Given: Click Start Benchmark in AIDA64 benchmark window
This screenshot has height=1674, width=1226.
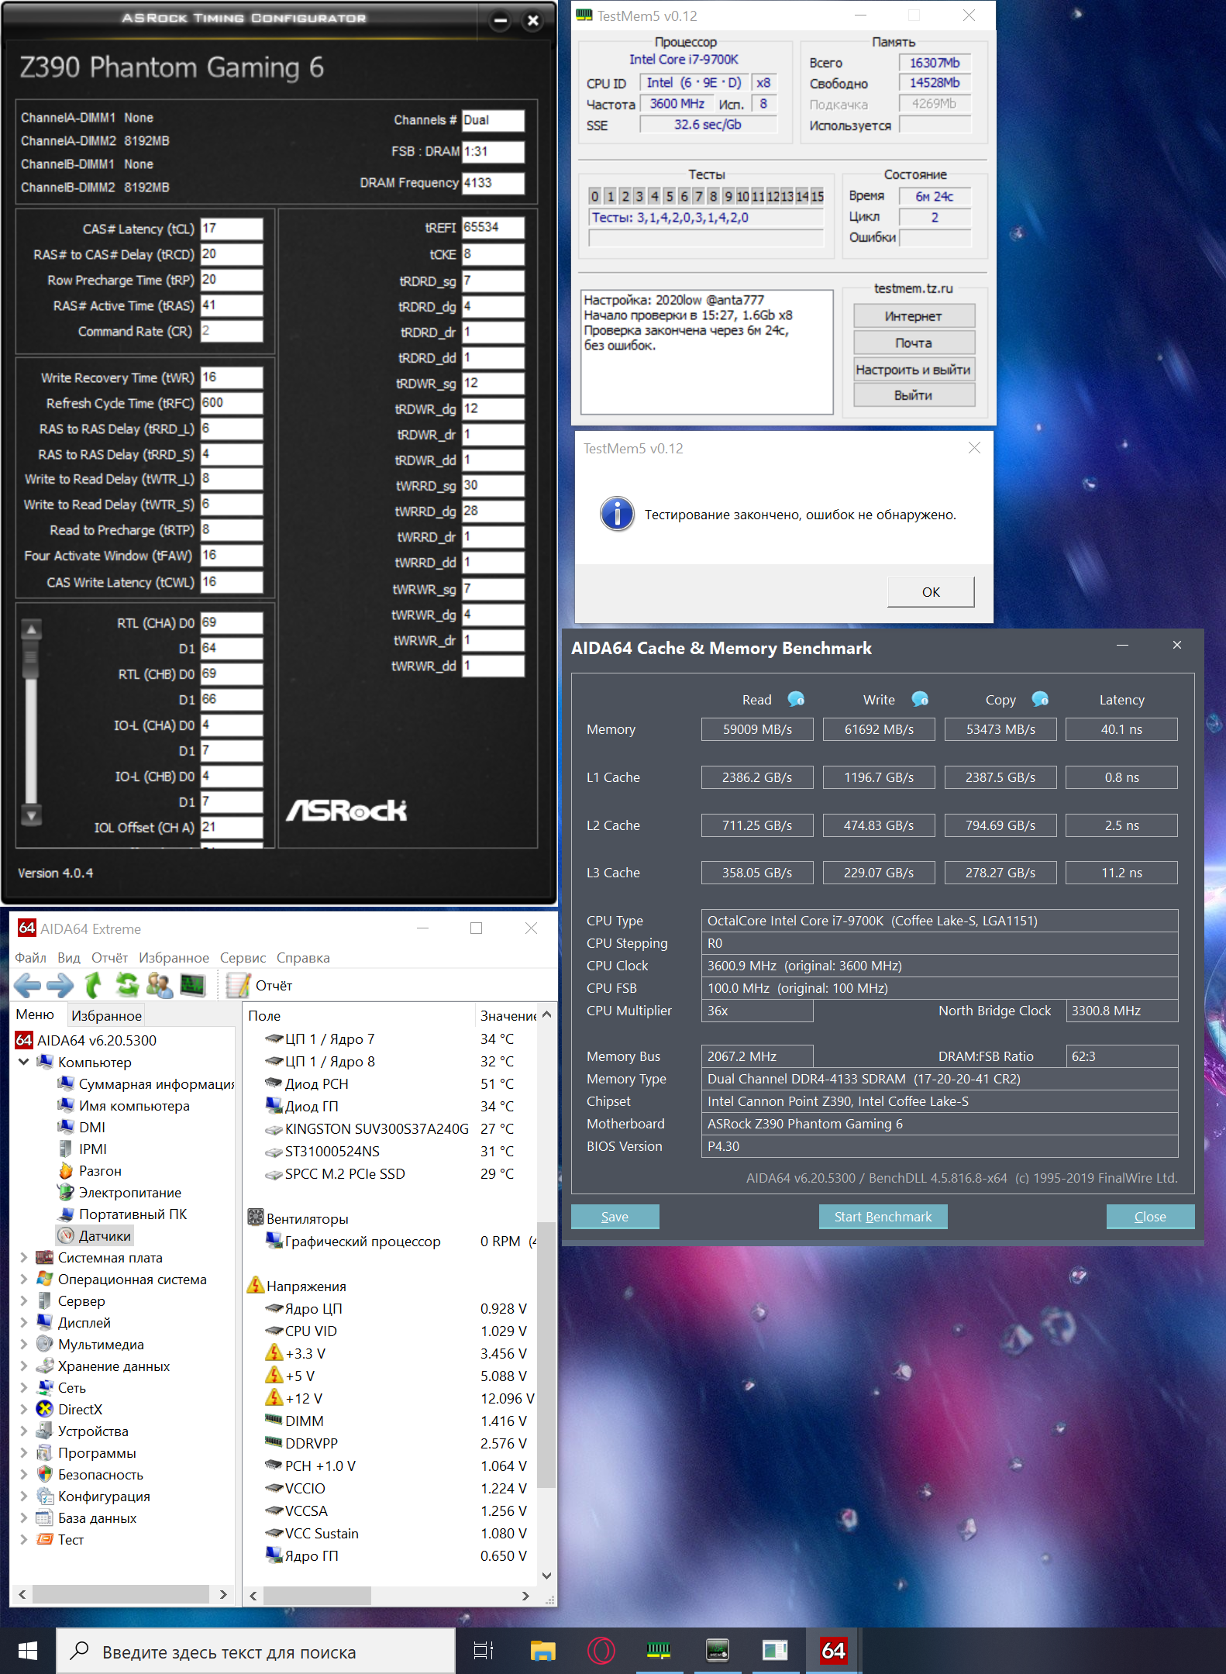Looking at the screenshot, I should coord(883,1216).
